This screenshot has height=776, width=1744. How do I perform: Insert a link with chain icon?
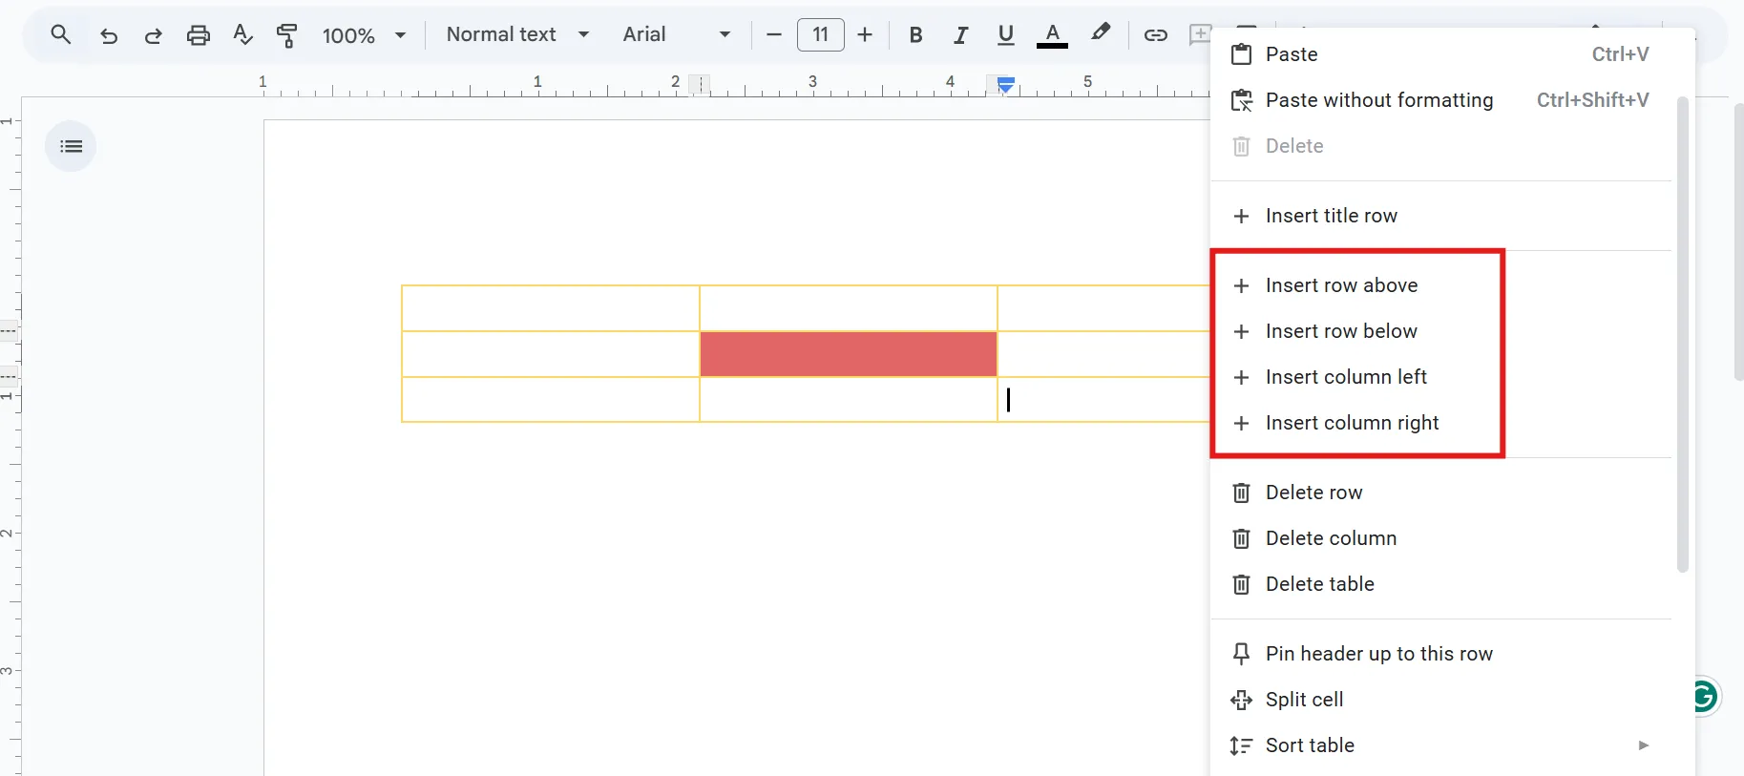(x=1155, y=35)
